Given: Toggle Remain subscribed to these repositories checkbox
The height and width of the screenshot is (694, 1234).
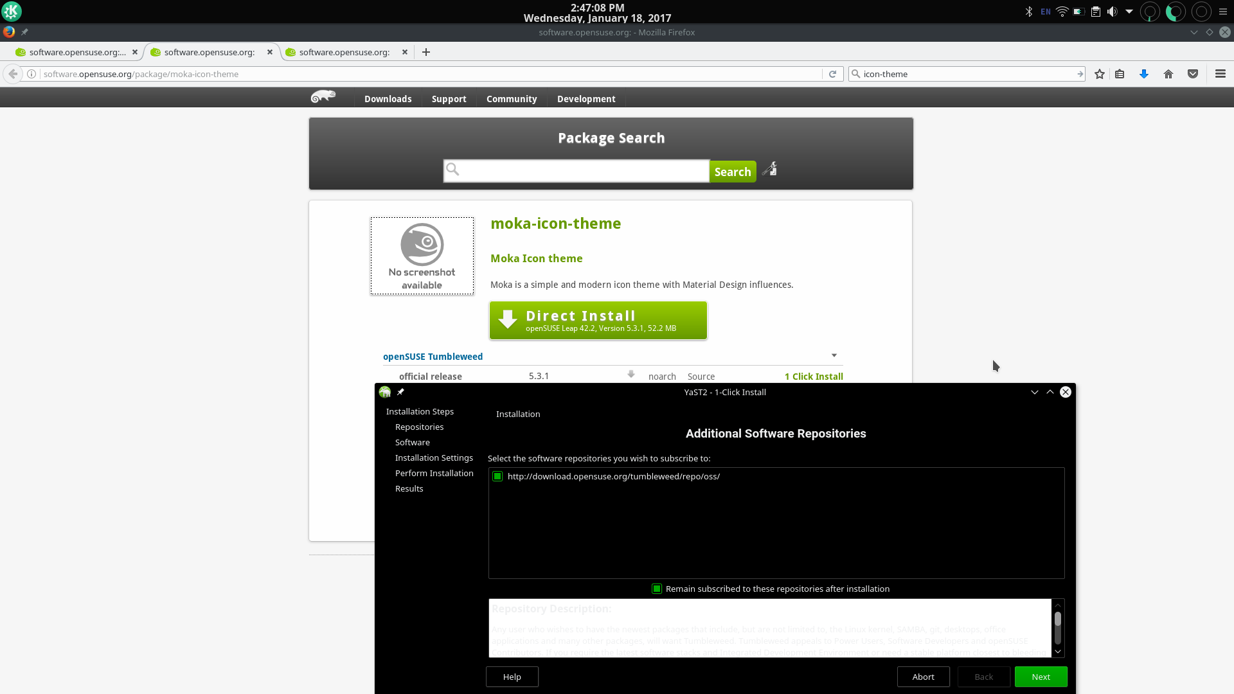Looking at the screenshot, I should coord(657,589).
